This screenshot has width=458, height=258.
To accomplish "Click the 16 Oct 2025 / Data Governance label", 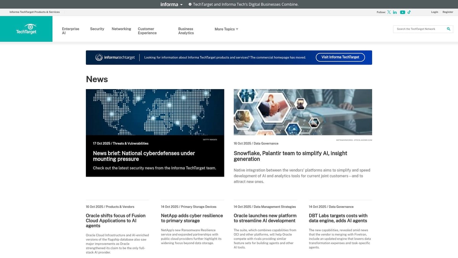I will coord(256,144).
